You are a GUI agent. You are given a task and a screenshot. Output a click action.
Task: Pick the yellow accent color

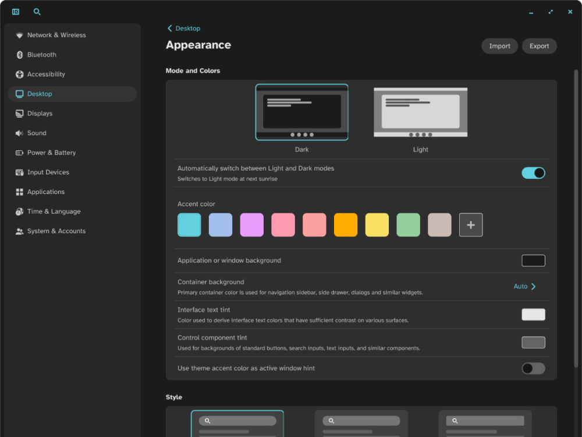377,225
